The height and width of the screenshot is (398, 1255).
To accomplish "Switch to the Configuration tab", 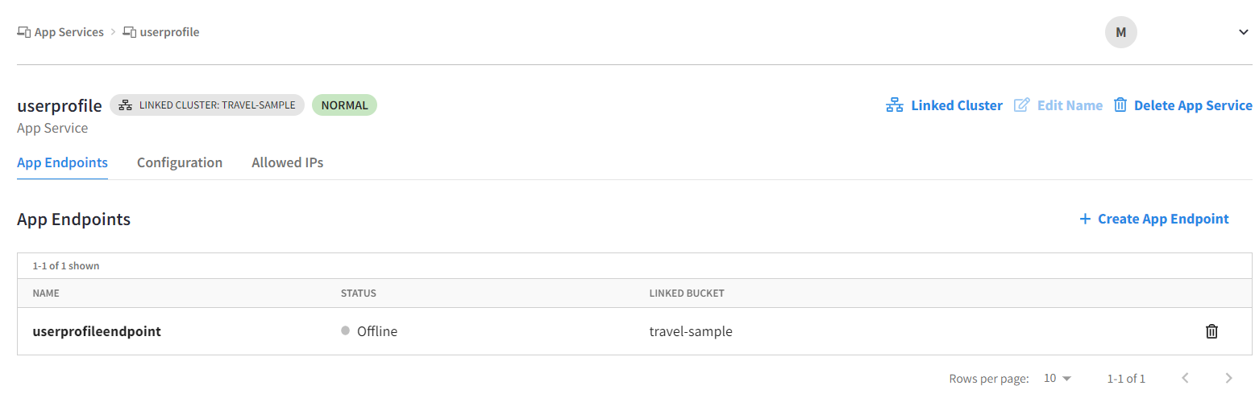I will pos(180,162).
